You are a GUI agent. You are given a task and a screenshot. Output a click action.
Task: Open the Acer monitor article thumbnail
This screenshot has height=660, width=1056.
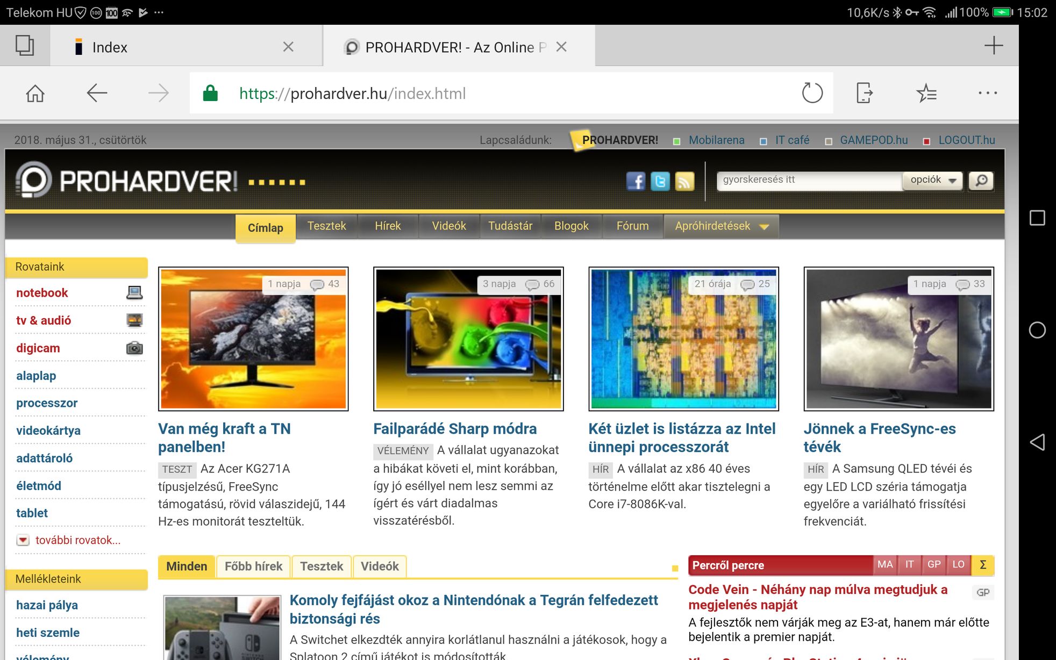click(253, 339)
